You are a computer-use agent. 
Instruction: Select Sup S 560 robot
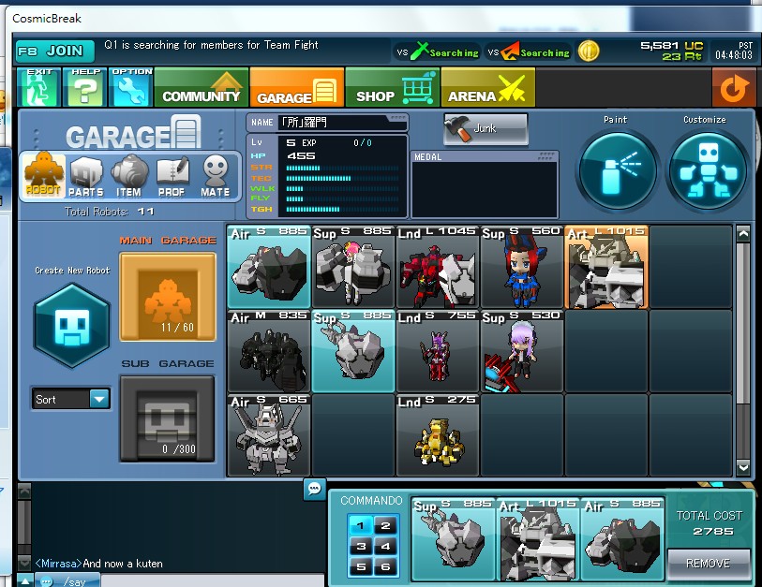coord(522,267)
